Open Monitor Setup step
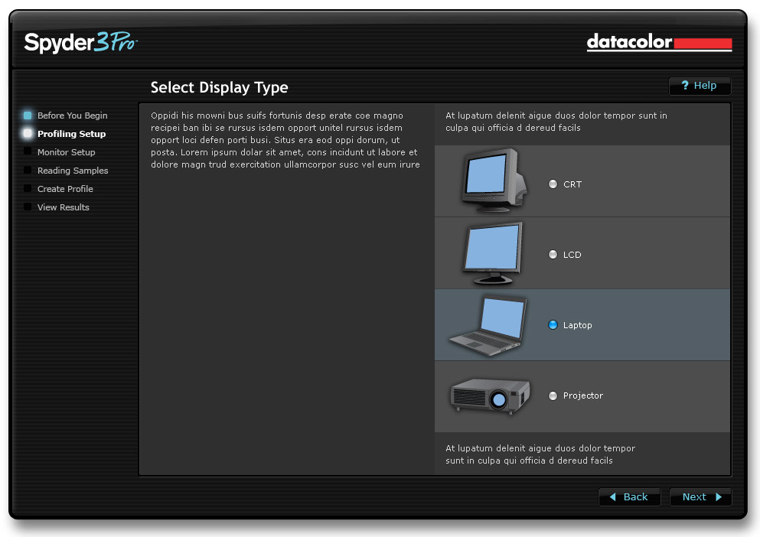 [66, 152]
